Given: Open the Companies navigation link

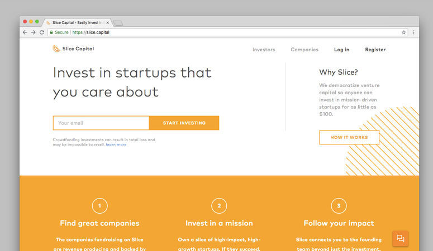Looking at the screenshot, I should 304,50.
